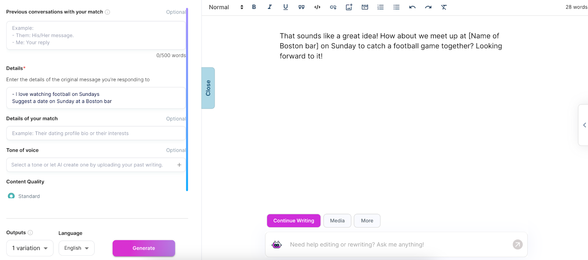The width and height of the screenshot is (588, 260).
Task: Undo the last edit
Action: [x=412, y=7]
